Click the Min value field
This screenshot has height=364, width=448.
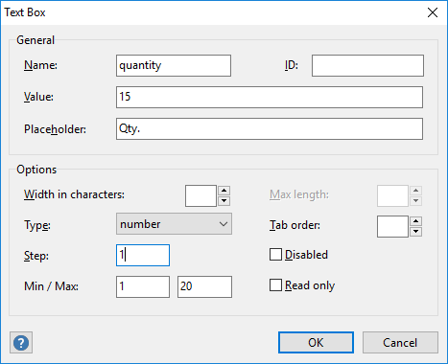143,286
